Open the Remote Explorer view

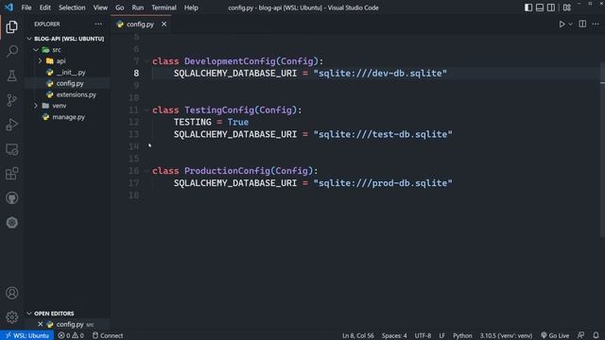[12, 149]
